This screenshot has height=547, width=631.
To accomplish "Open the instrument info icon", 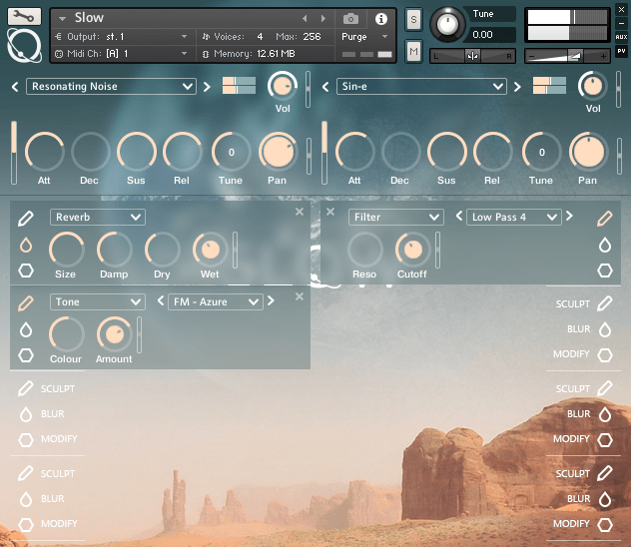I will tap(380, 19).
